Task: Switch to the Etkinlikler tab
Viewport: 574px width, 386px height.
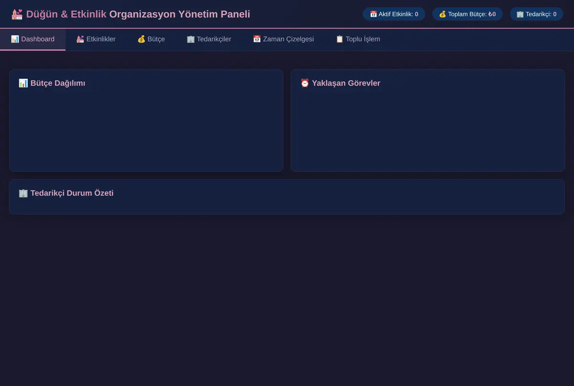Action: (x=96, y=39)
